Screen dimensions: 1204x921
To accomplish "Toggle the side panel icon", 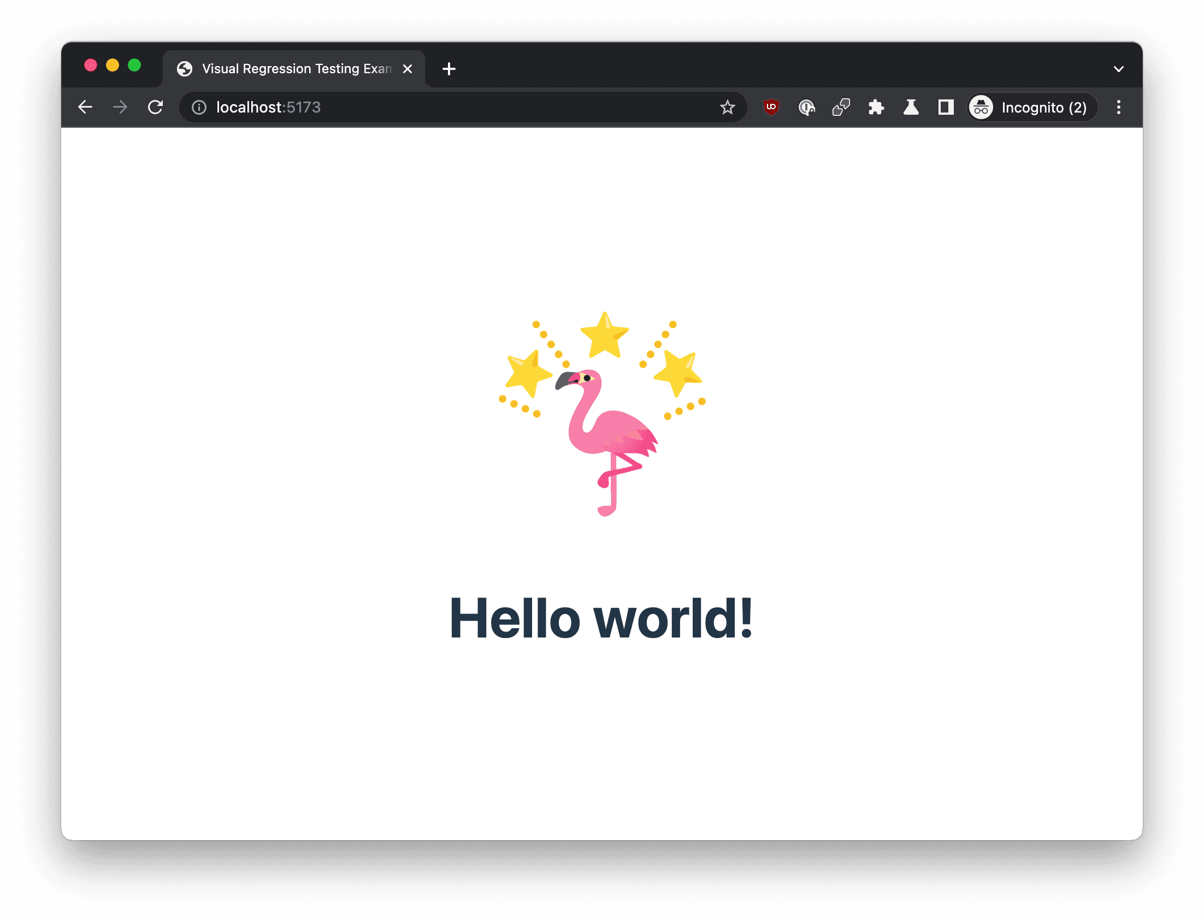I will pos(946,108).
